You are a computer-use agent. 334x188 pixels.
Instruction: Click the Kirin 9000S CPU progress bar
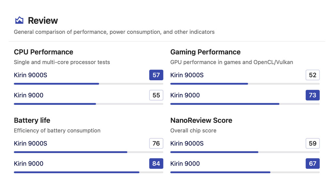(88, 84)
